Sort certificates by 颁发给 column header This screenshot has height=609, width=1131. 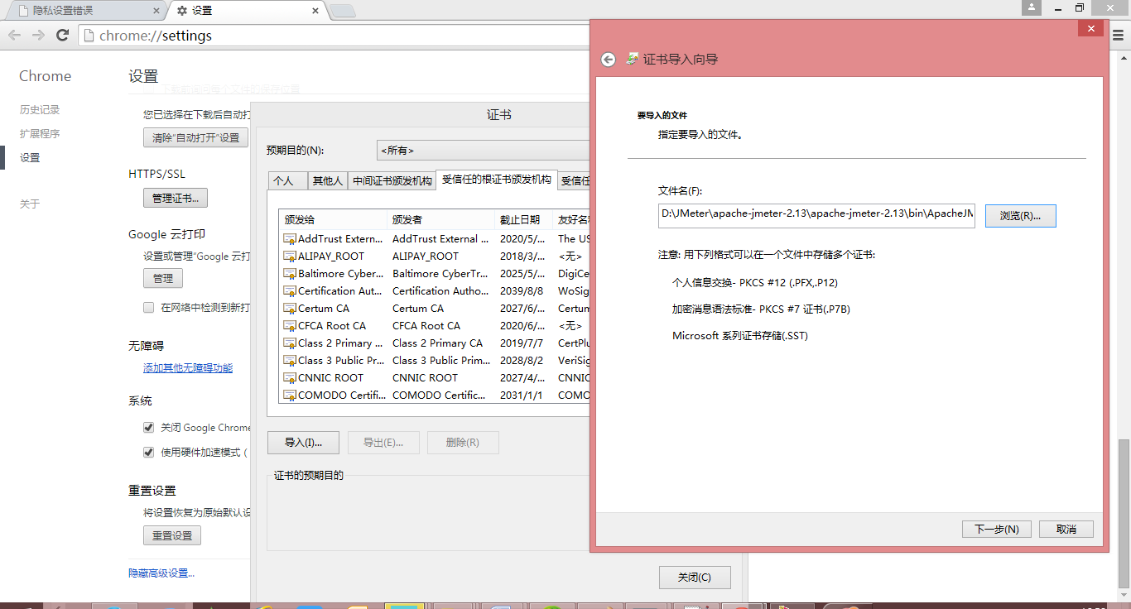[334, 220]
